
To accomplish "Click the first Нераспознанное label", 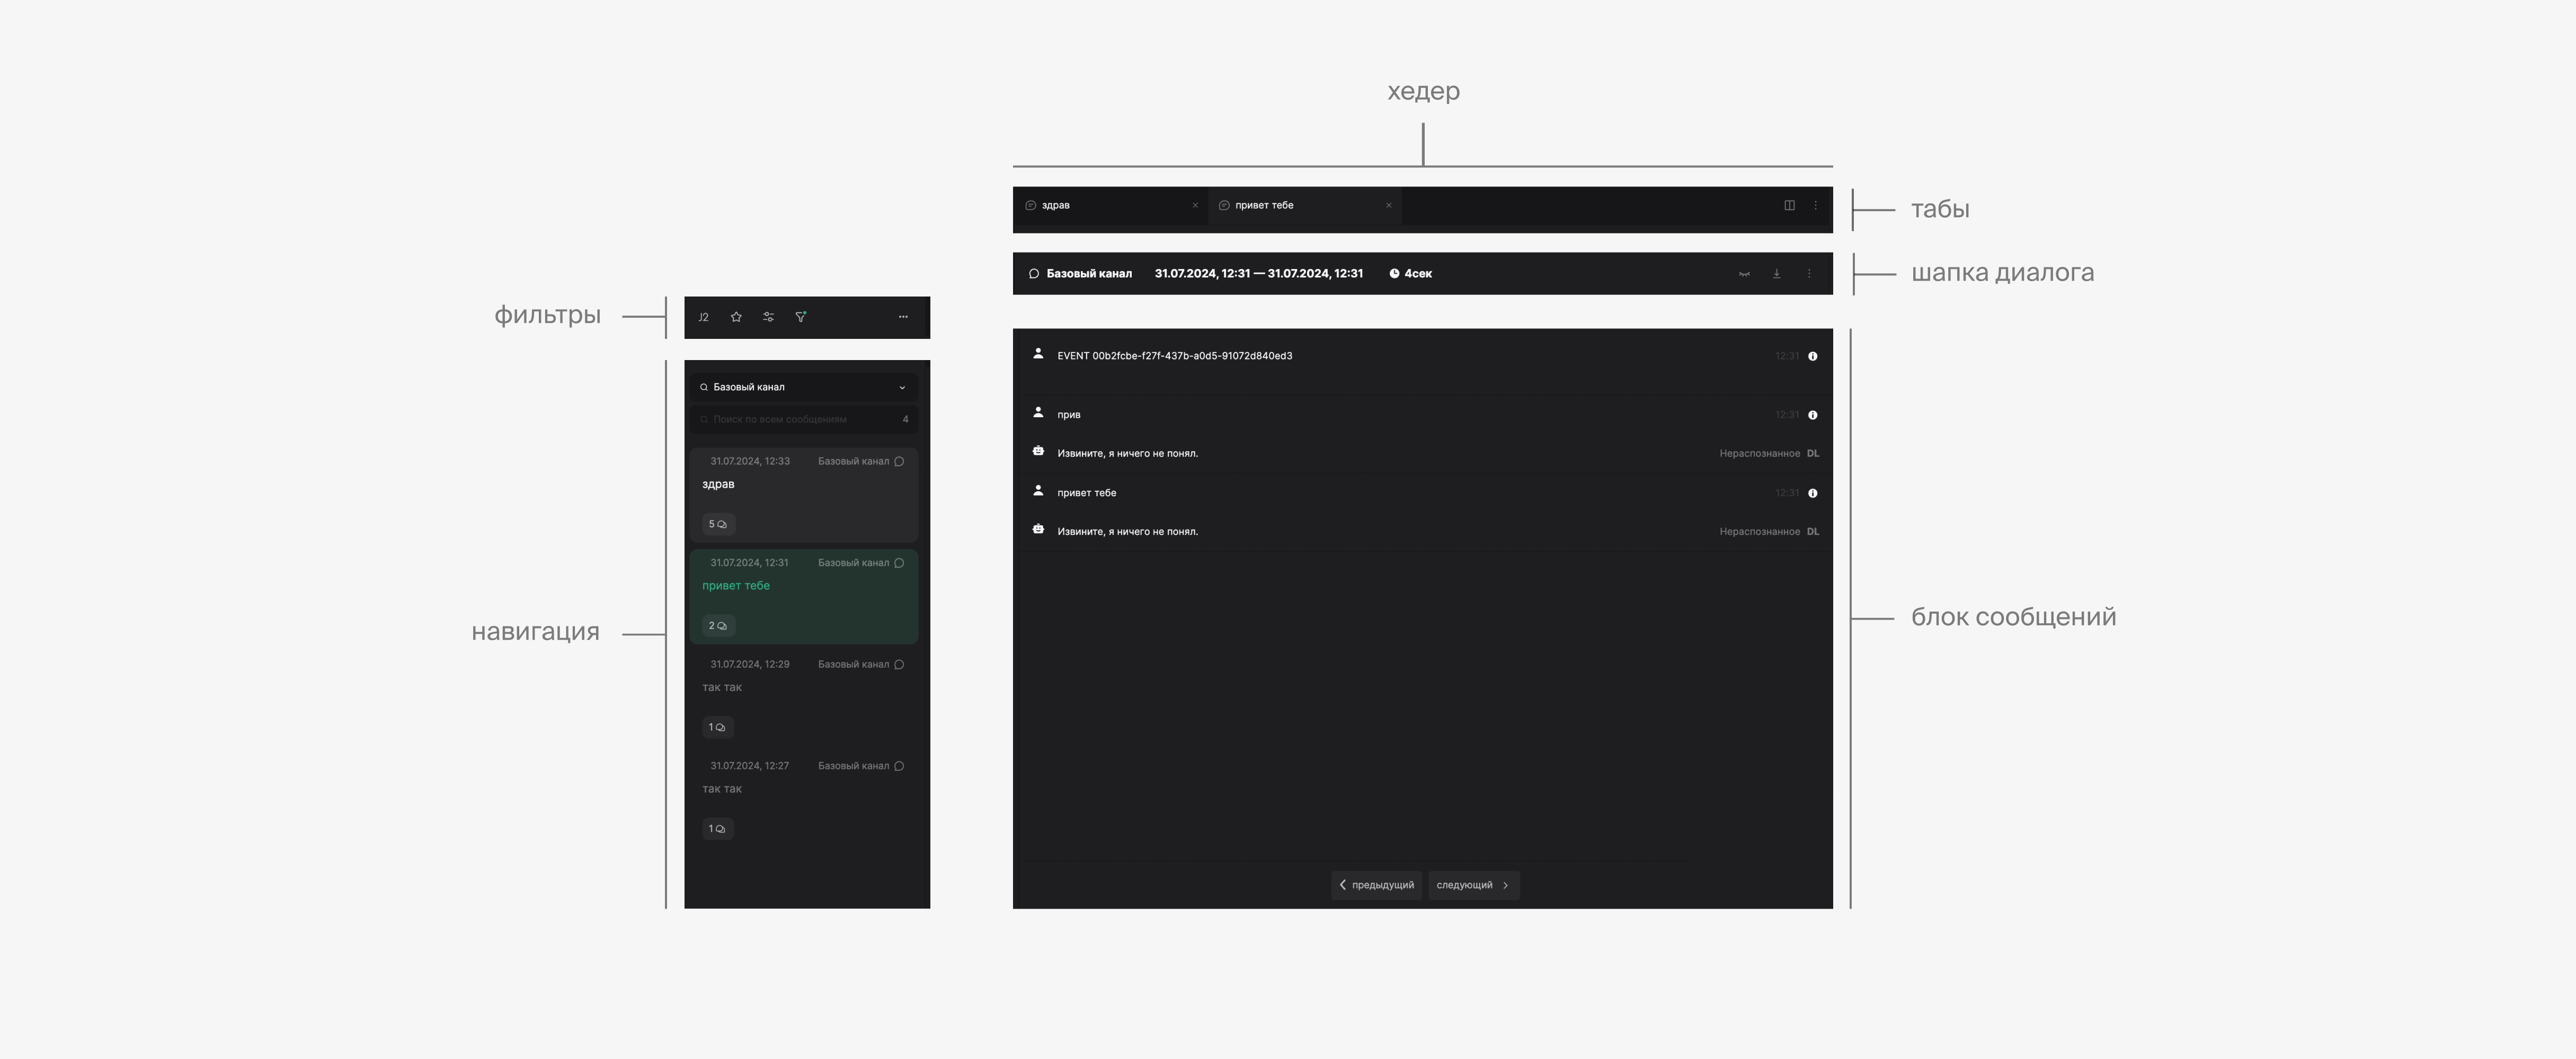I will [1759, 454].
